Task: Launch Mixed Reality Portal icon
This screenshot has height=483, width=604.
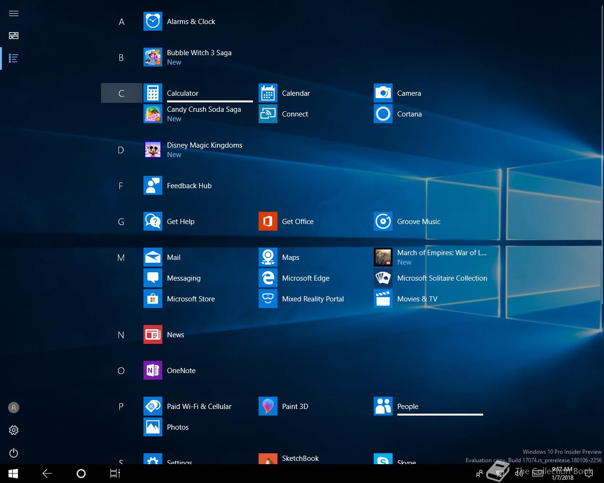Action: pos(268,299)
